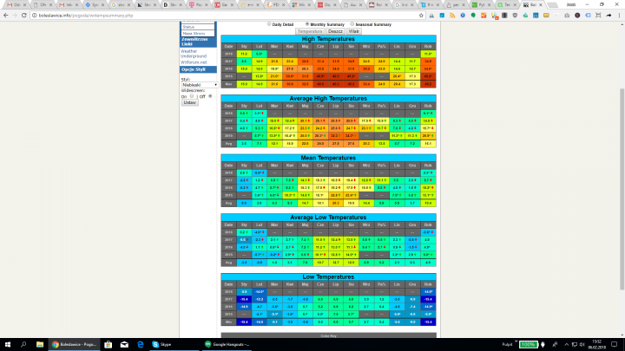Screen dimensions: 625x351
Task: Open the WXforum.net link
Action: 195,63
